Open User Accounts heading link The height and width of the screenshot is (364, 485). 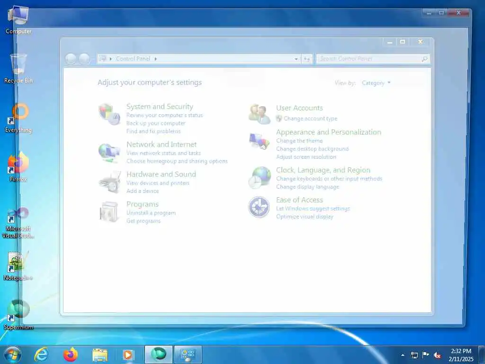point(299,108)
